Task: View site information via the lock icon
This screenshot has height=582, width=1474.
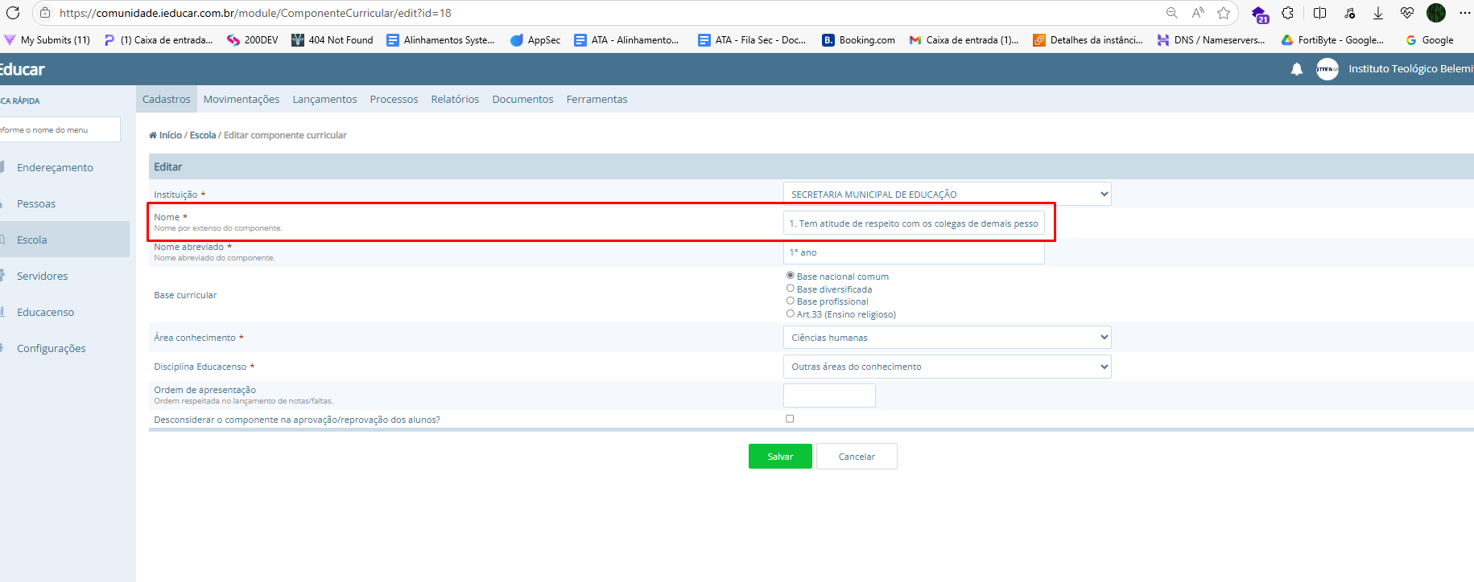Action: 45,13
